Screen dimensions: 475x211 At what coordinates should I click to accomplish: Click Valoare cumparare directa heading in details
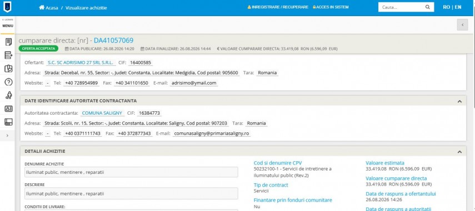point(396,178)
